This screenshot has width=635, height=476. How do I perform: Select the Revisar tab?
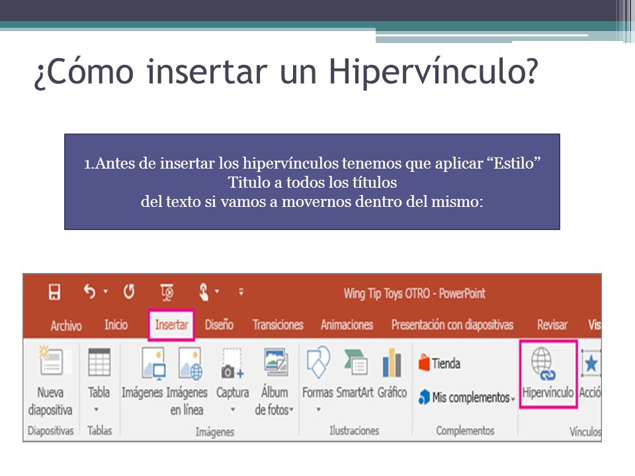(x=552, y=325)
